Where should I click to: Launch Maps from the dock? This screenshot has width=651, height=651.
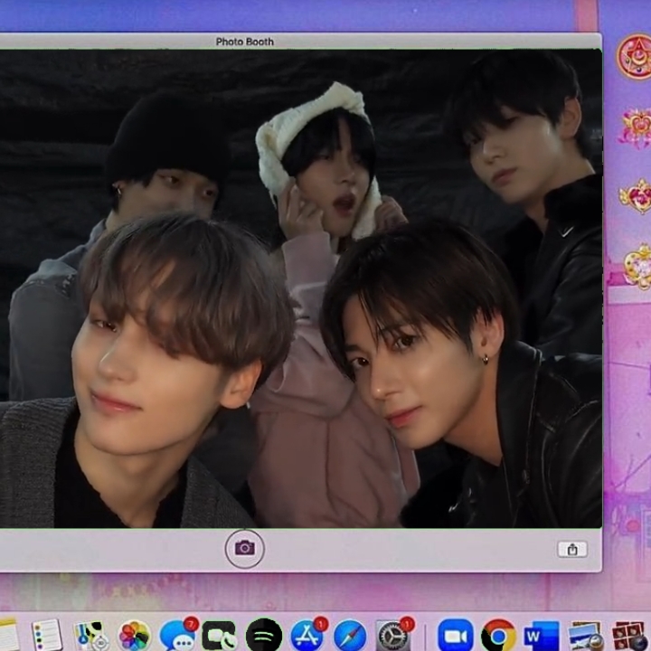pyautogui.click(x=90, y=635)
